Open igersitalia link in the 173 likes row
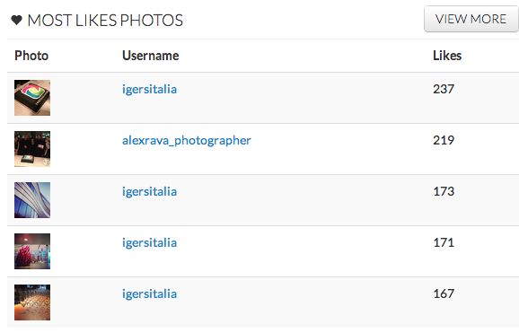Screen dimensions: 519x333 click(x=150, y=192)
